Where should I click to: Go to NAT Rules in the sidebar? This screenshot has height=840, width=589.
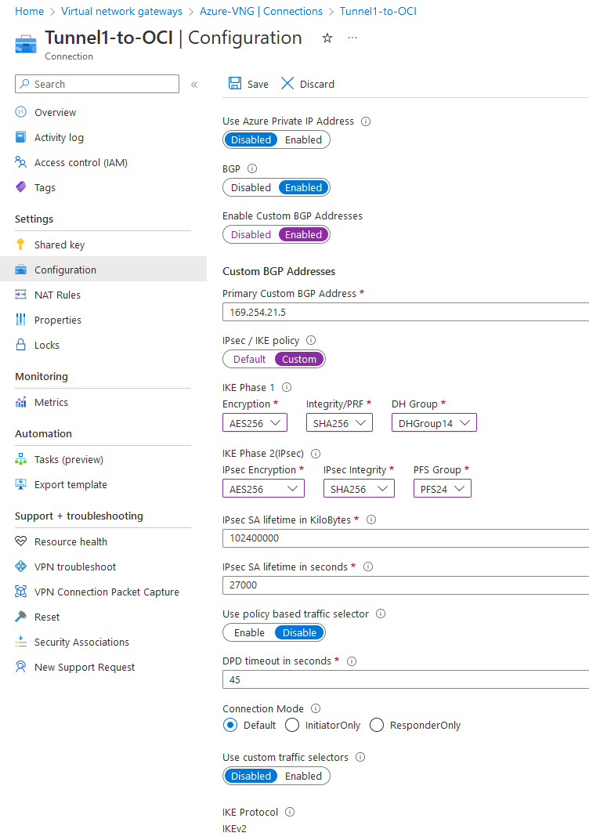(57, 295)
